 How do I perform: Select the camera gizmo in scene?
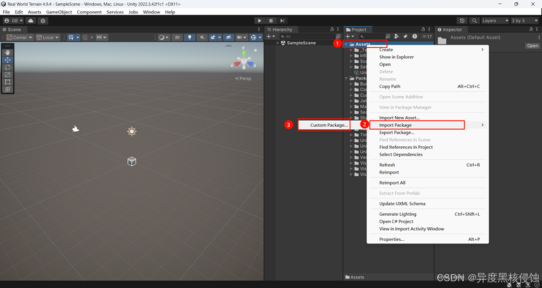click(x=76, y=129)
